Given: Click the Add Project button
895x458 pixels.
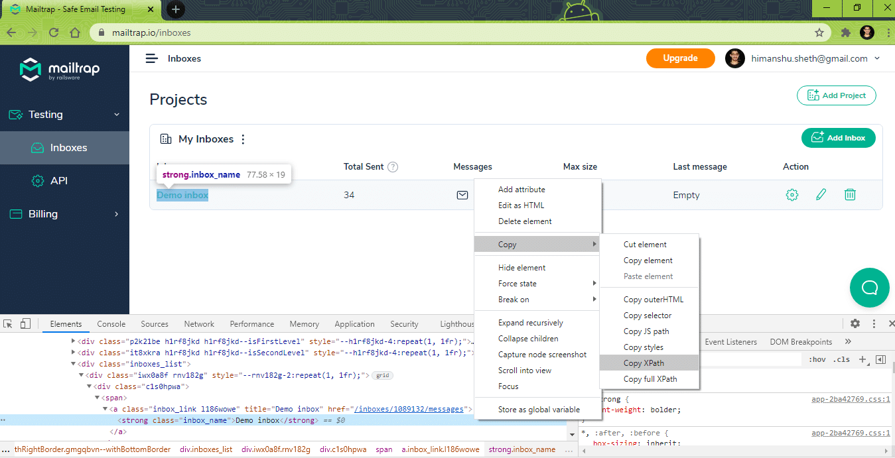Looking at the screenshot, I should 836,95.
